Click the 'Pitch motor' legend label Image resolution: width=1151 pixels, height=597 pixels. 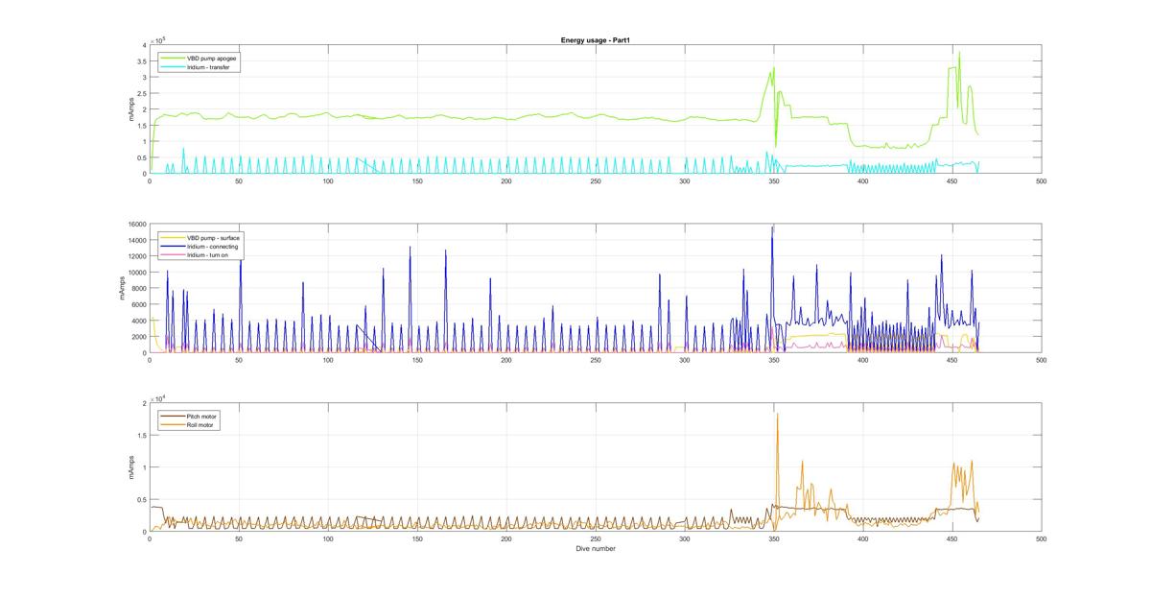coord(201,415)
